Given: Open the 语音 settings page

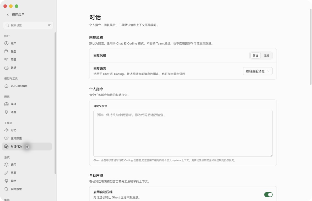Looking at the screenshot, I should tap(27, 112).
